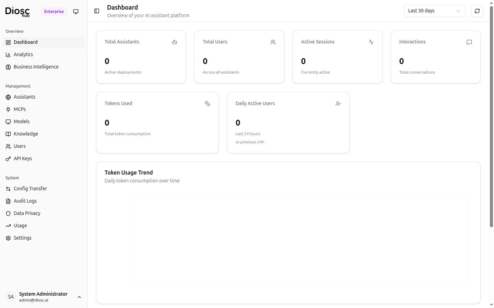This screenshot has width=494, height=308.
Task: Click the Users people icon in sidebar
Action: [x=8, y=146]
